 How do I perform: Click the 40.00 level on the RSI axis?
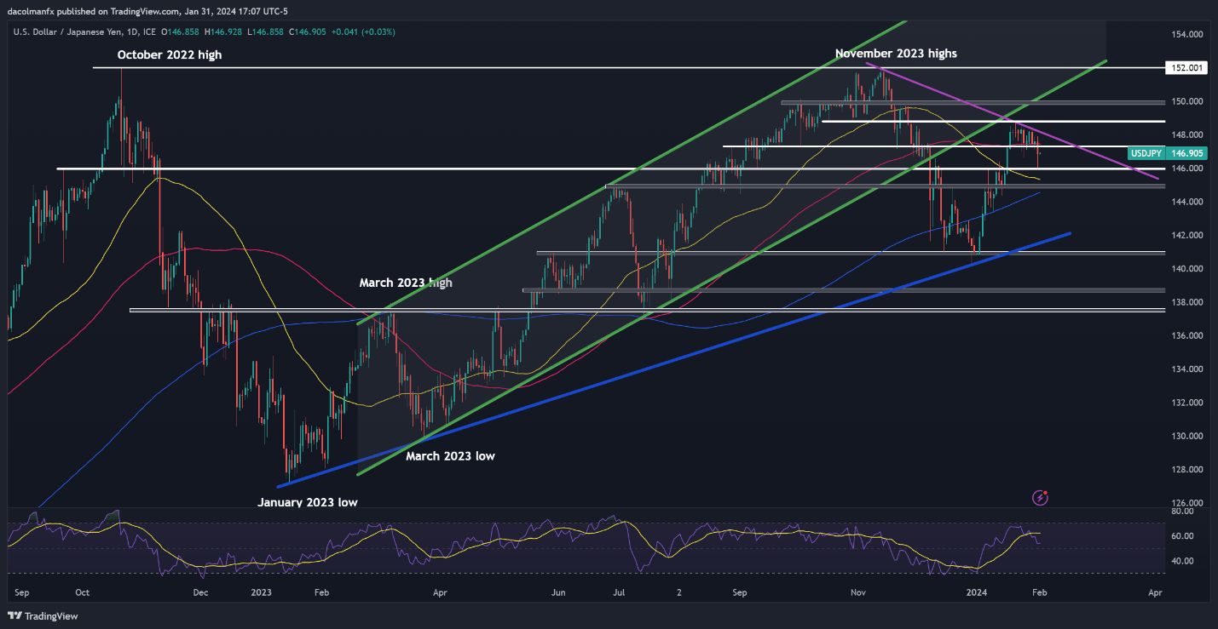point(1182,562)
